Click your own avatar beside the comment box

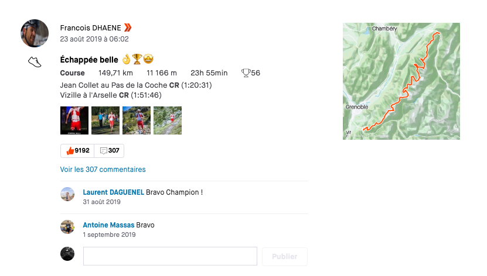[x=67, y=254]
